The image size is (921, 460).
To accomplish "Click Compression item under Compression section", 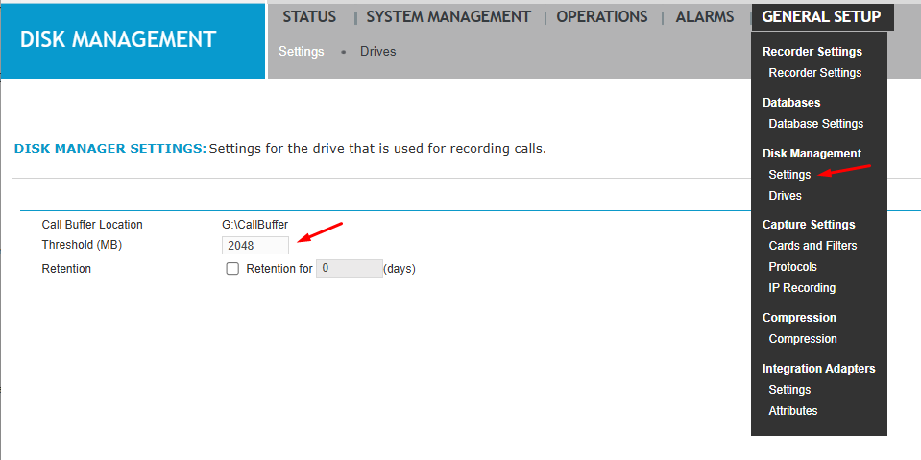I will click(x=802, y=339).
